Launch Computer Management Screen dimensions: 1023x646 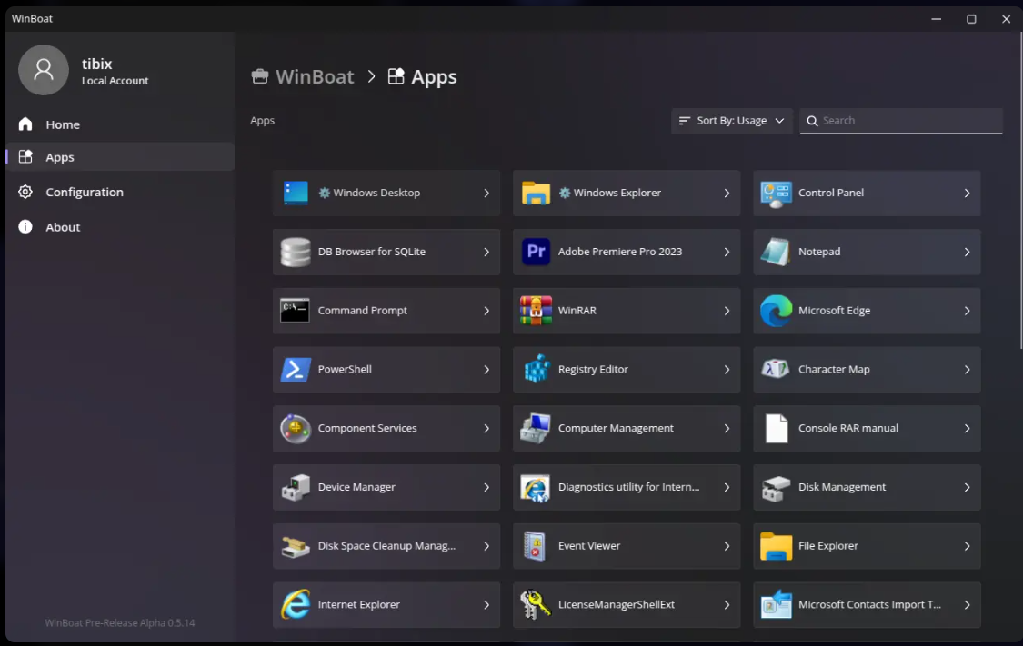627,428
